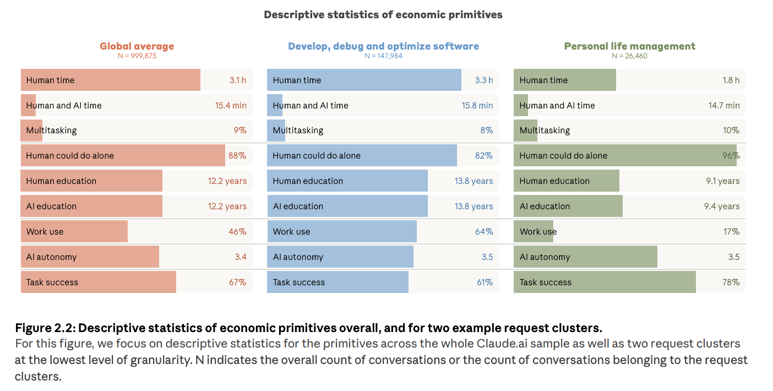Click the blue AI autonomy bar showing 3.5
Viewport: 773px width, 391px height.
tap(340, 257)
